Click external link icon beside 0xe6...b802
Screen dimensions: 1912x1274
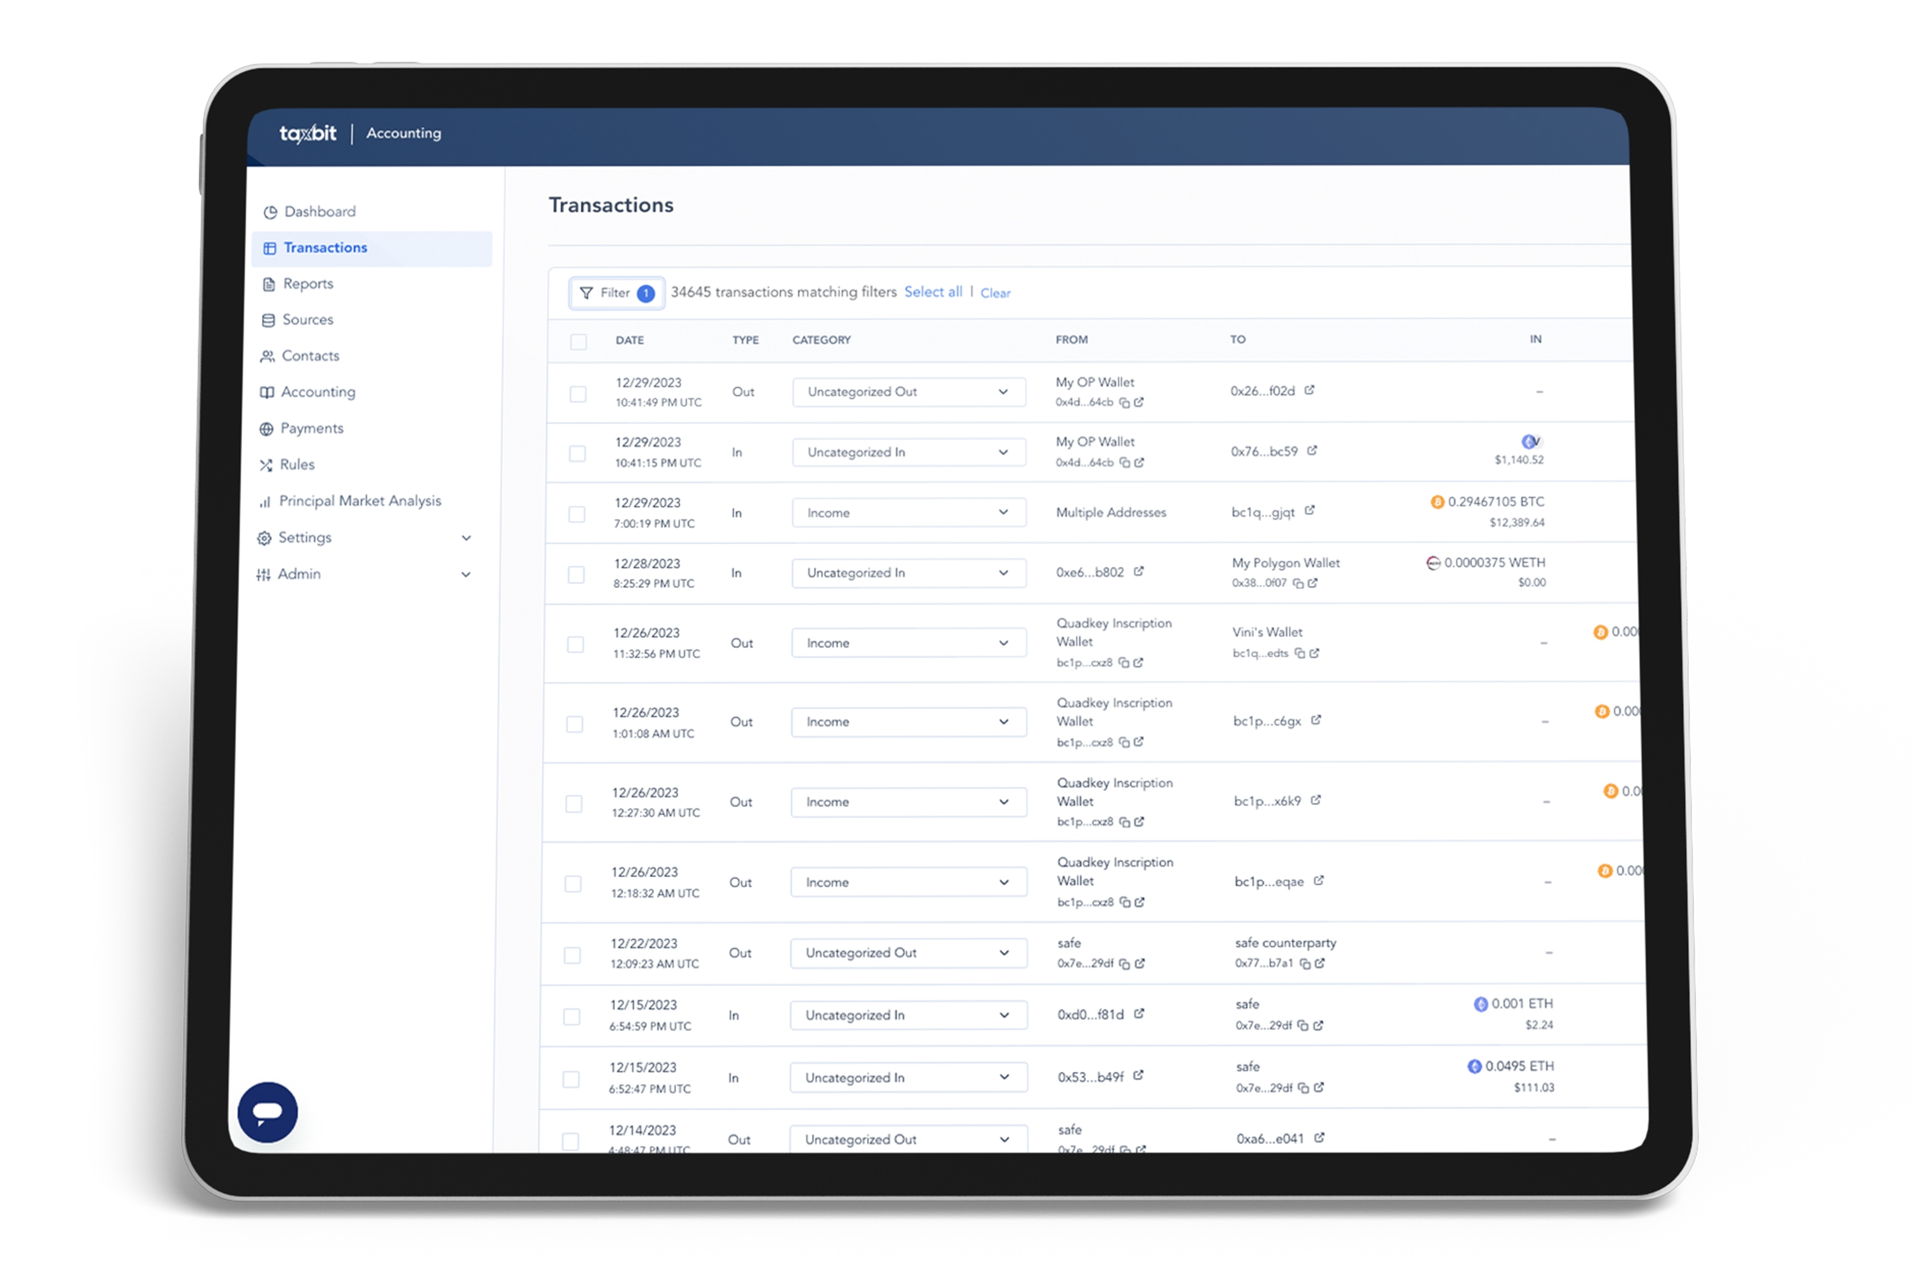point(1139,572)
